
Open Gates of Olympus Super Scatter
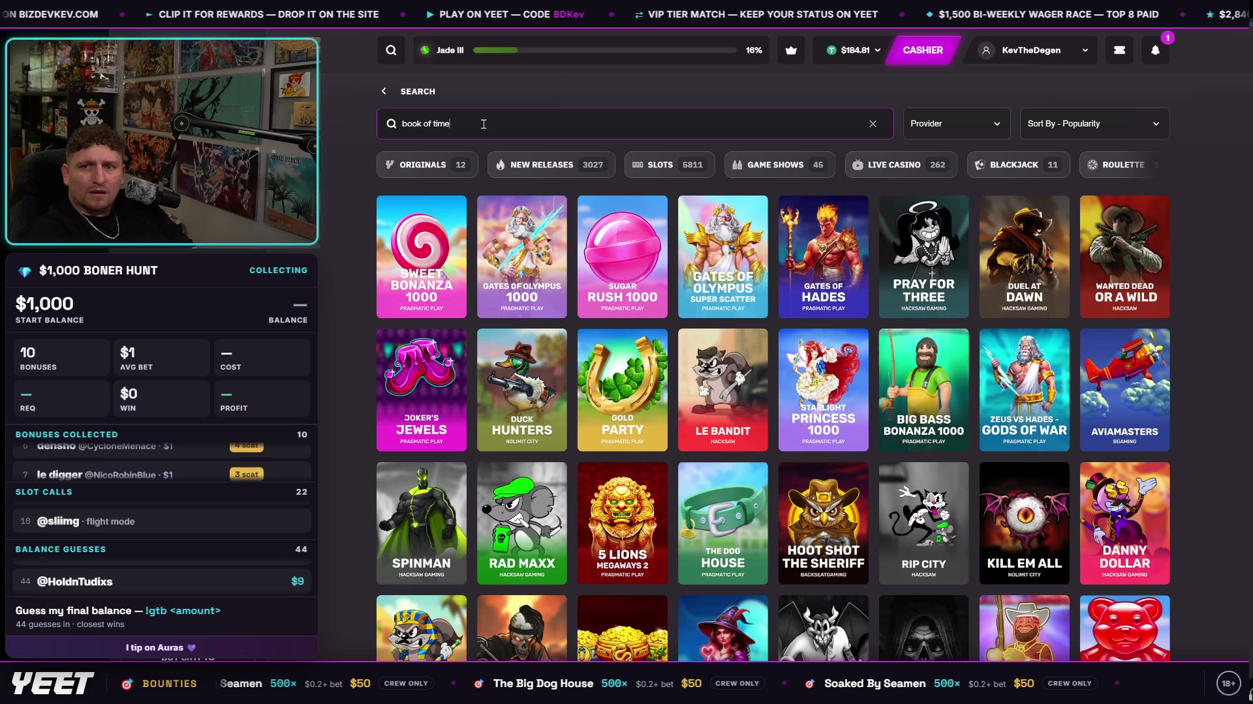pos(723,257)
